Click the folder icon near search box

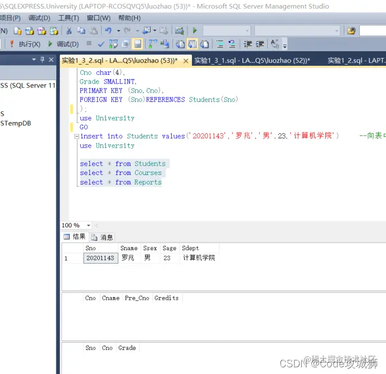point(351,31)
